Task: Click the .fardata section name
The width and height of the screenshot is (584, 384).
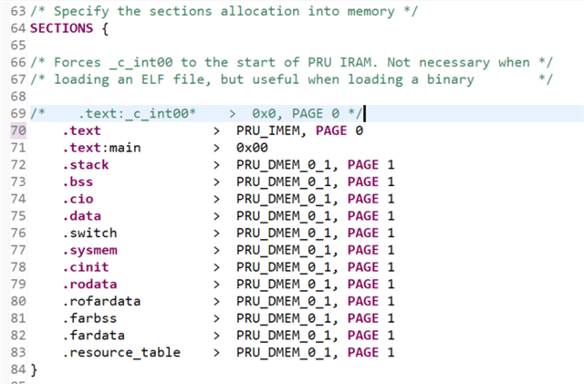Action: [x=93, y=335]
